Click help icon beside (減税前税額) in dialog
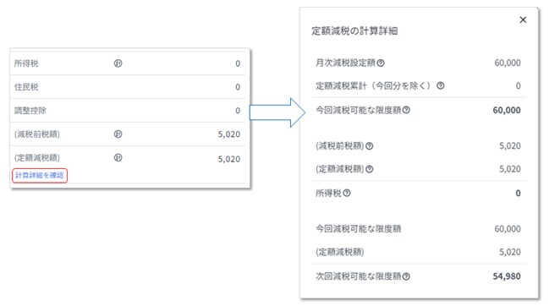This screenshot has height=306, width=555. click(369, 145)
